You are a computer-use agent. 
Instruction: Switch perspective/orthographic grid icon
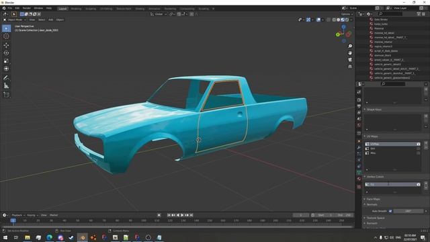350,67
